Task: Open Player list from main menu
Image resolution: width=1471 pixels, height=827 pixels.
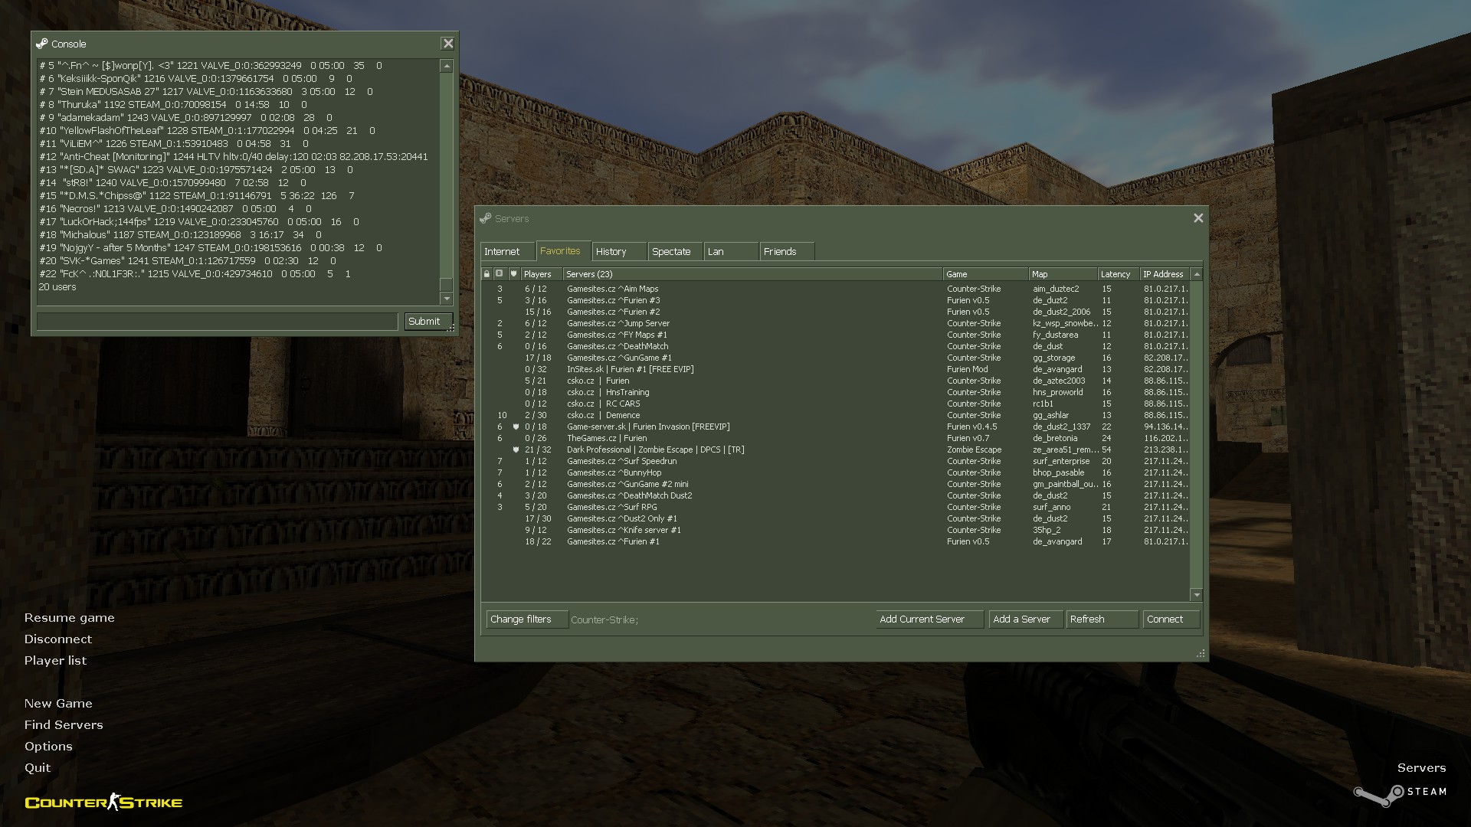Action: (55, 661)
